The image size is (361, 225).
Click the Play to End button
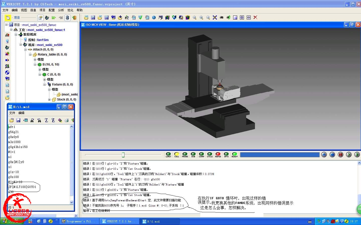(357, 155)
